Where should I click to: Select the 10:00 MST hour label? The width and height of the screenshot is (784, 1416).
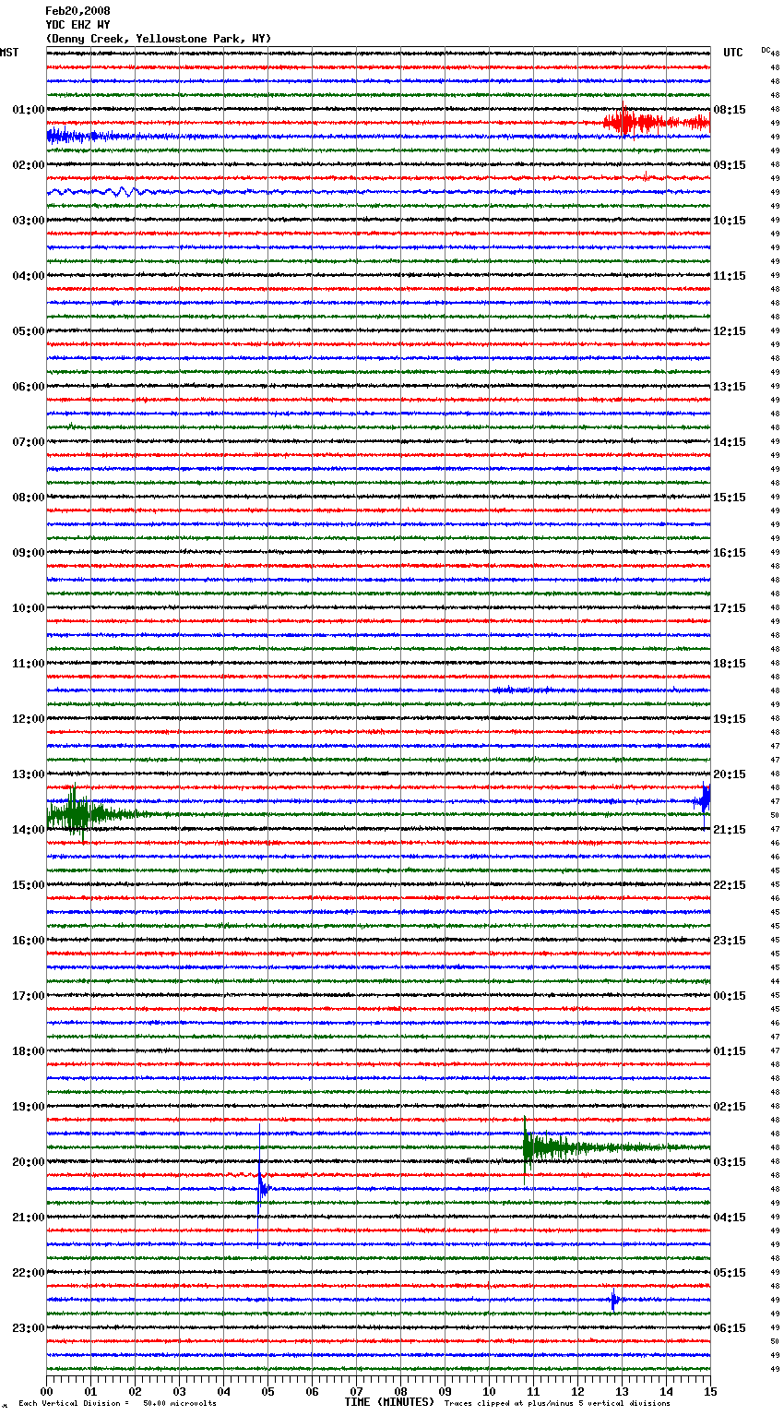(x=29, y=608)
